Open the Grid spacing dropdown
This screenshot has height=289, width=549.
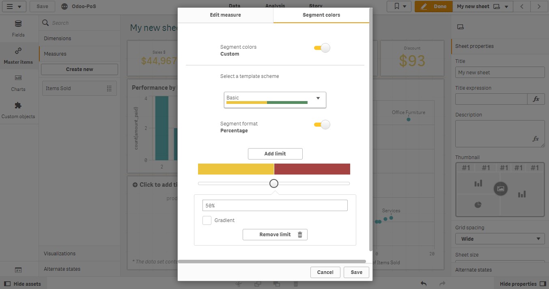500,239
